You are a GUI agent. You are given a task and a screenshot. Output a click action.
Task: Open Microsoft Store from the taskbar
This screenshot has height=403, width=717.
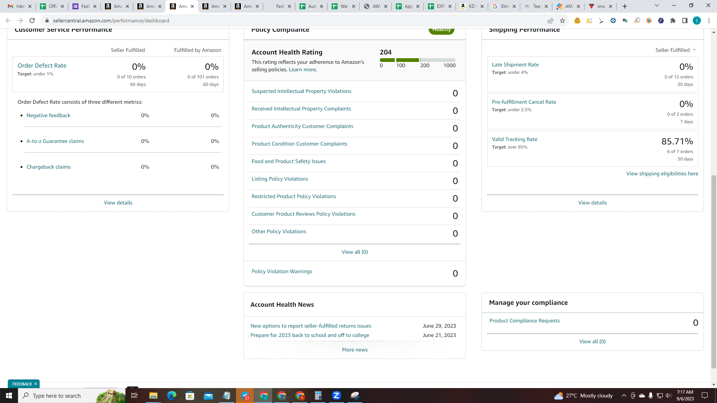click(x=190, y=396)
